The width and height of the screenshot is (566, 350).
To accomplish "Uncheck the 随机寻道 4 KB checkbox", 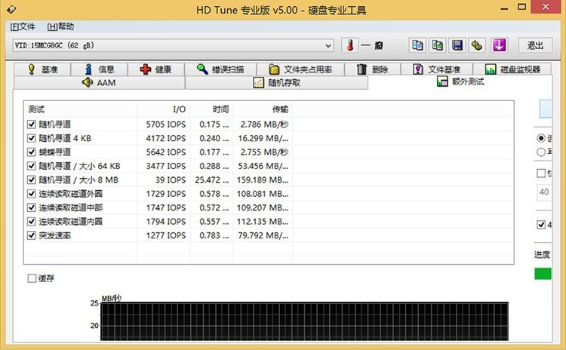I will (x=32, y=138).
